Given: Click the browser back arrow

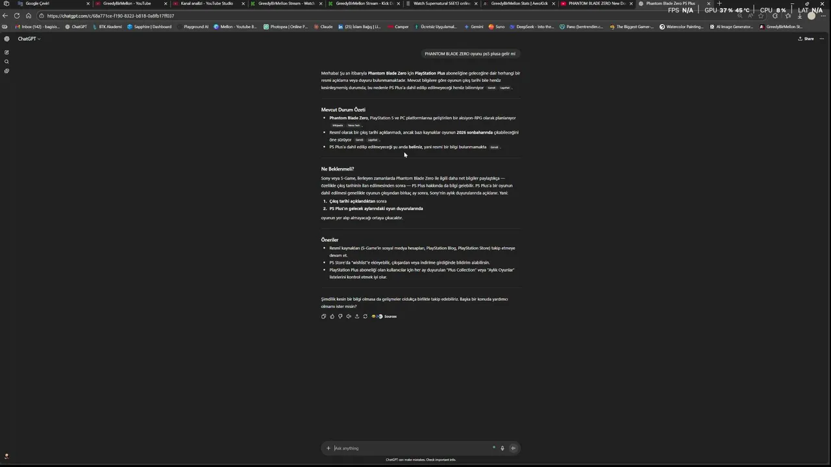Looking at the screenshot, I should point(5,16).
